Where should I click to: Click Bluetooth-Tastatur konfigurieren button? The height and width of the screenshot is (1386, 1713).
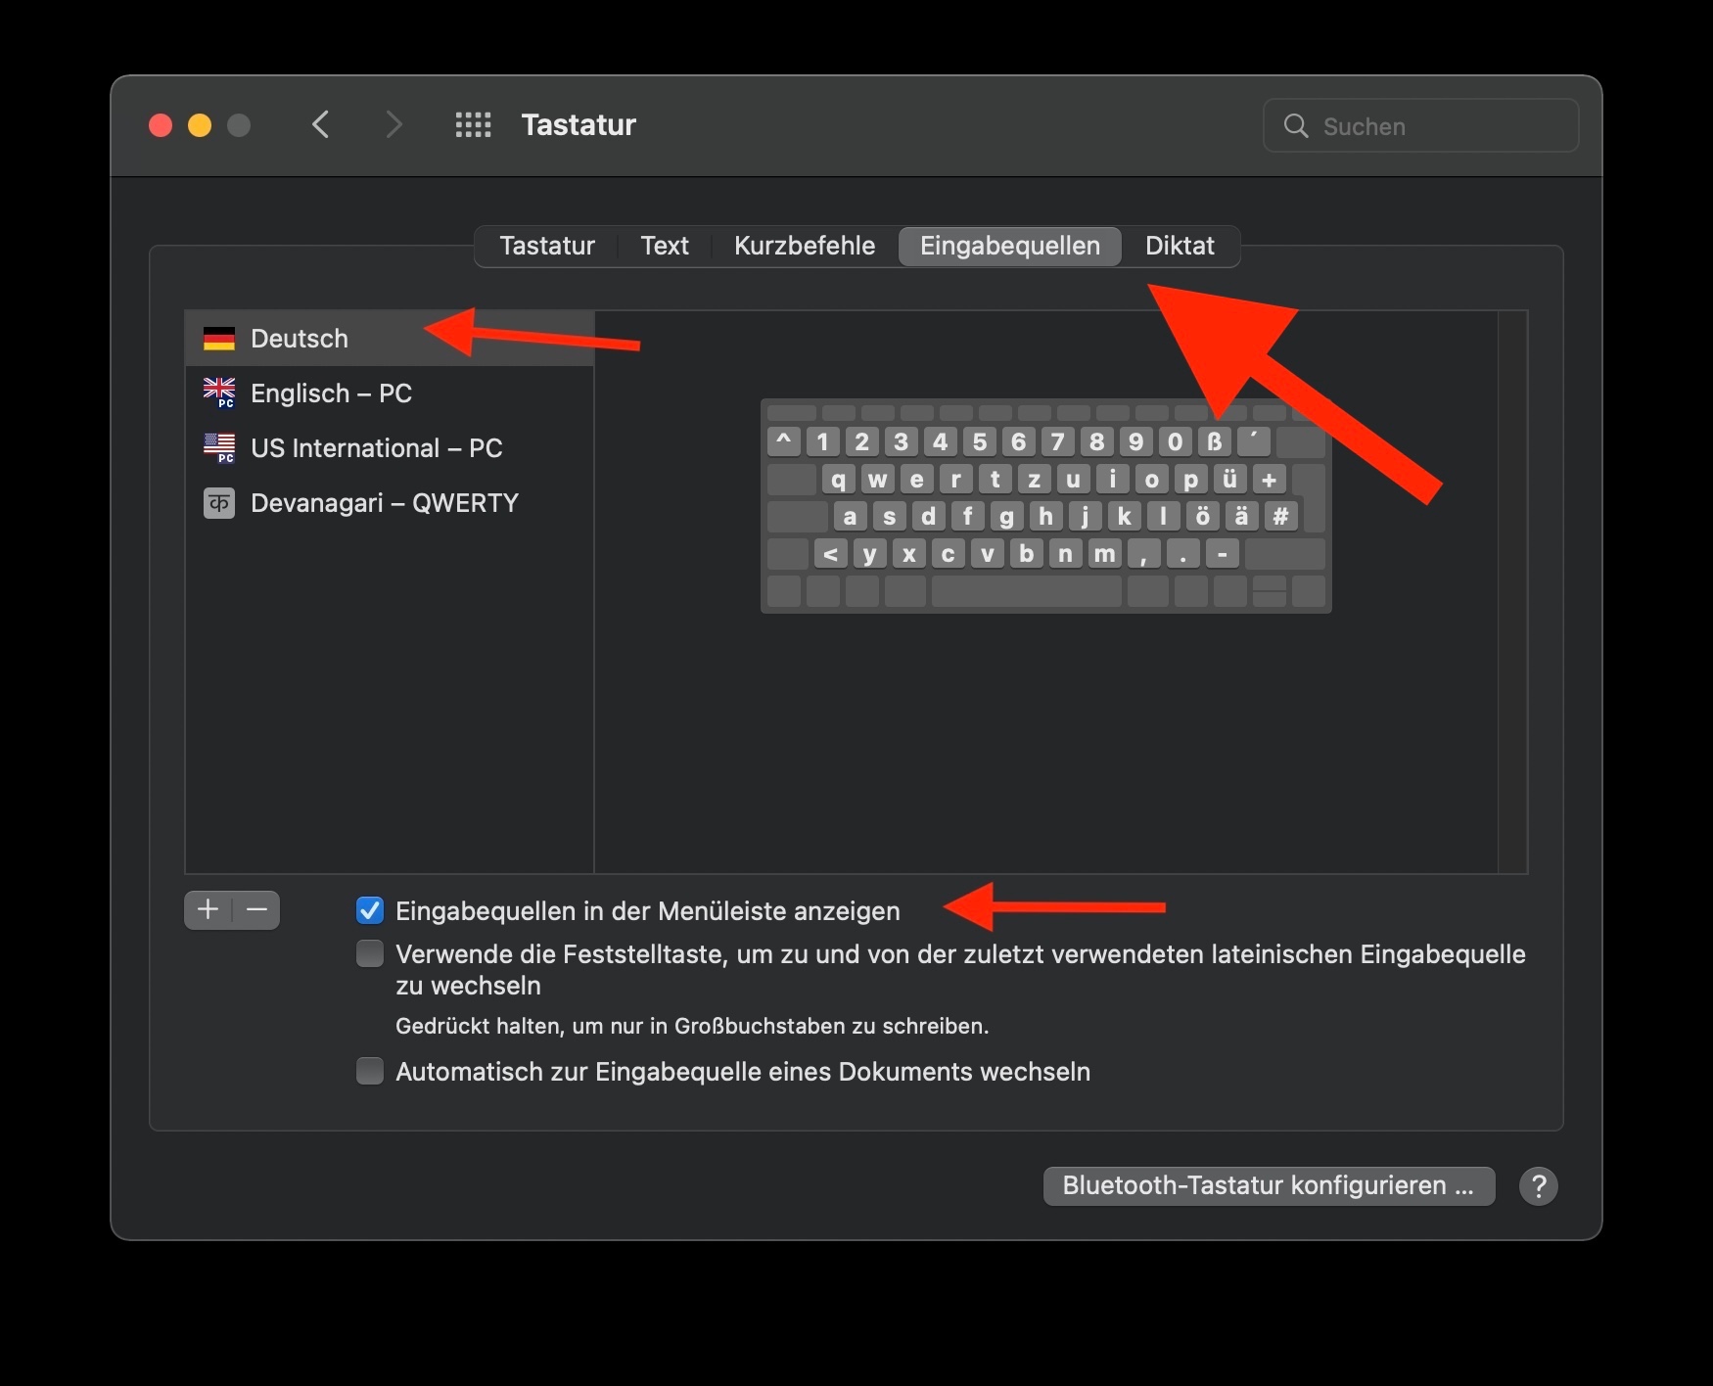(x=1269, y=1186)
